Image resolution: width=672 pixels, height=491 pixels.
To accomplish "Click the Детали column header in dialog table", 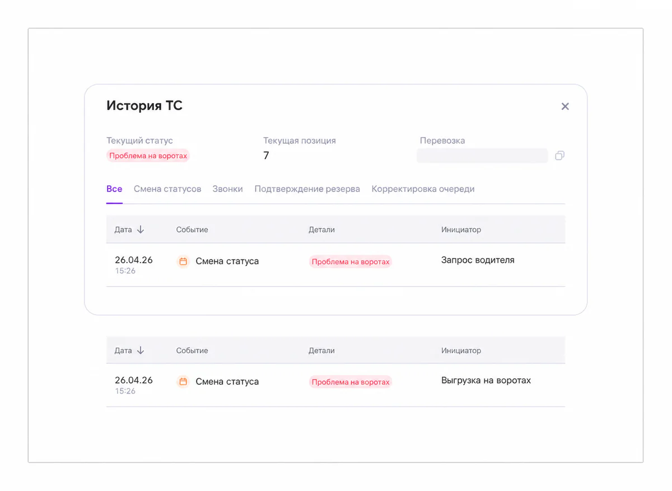I will tap(321, 230).
